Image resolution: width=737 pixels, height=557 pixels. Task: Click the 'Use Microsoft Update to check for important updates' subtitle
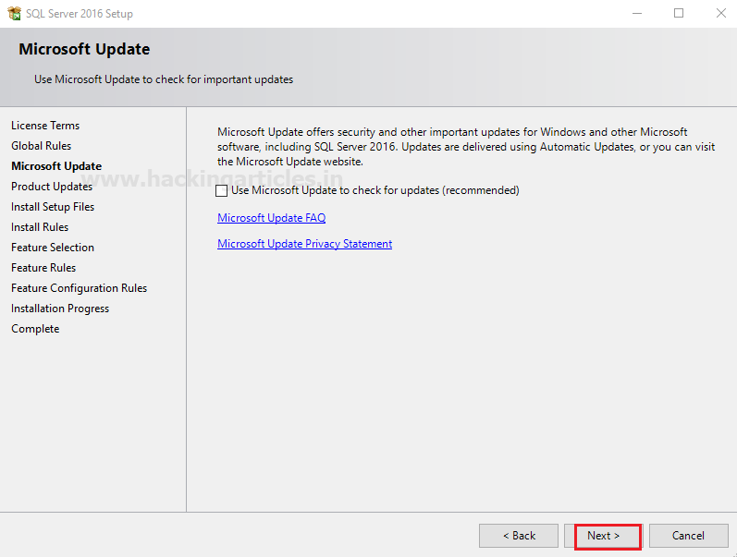164,79
